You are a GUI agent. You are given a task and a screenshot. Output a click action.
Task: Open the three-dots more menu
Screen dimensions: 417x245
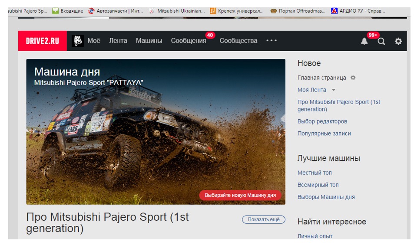click(x=271, y=41)
